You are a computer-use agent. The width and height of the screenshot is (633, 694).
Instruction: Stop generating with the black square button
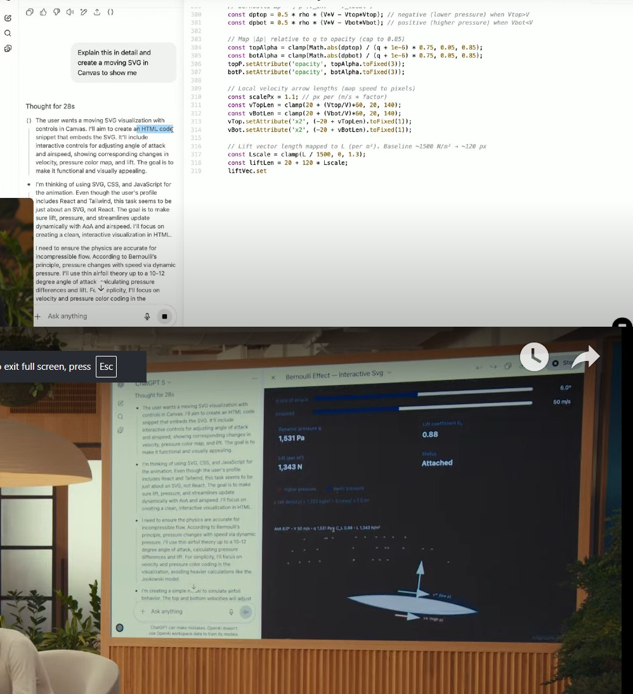[x=164, y=316]
